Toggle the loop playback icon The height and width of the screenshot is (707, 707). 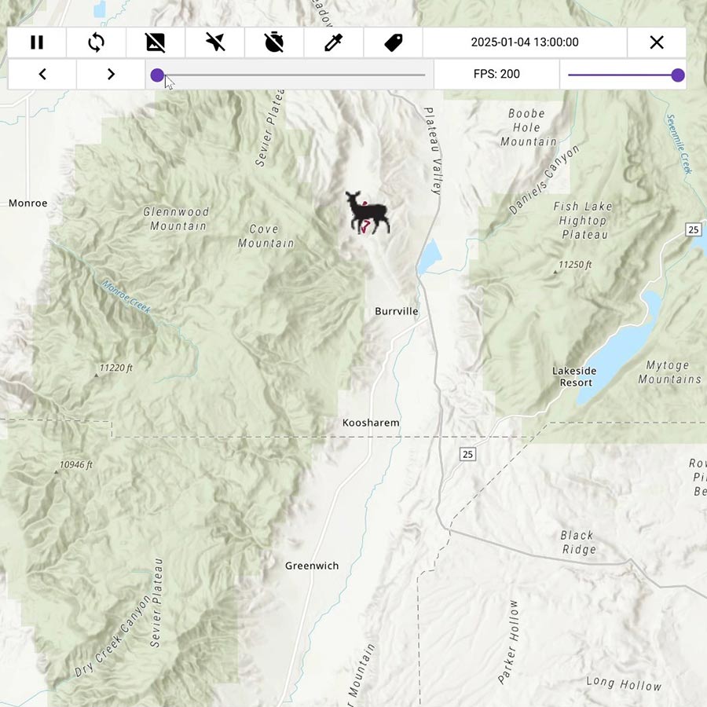tap(96, 42)
